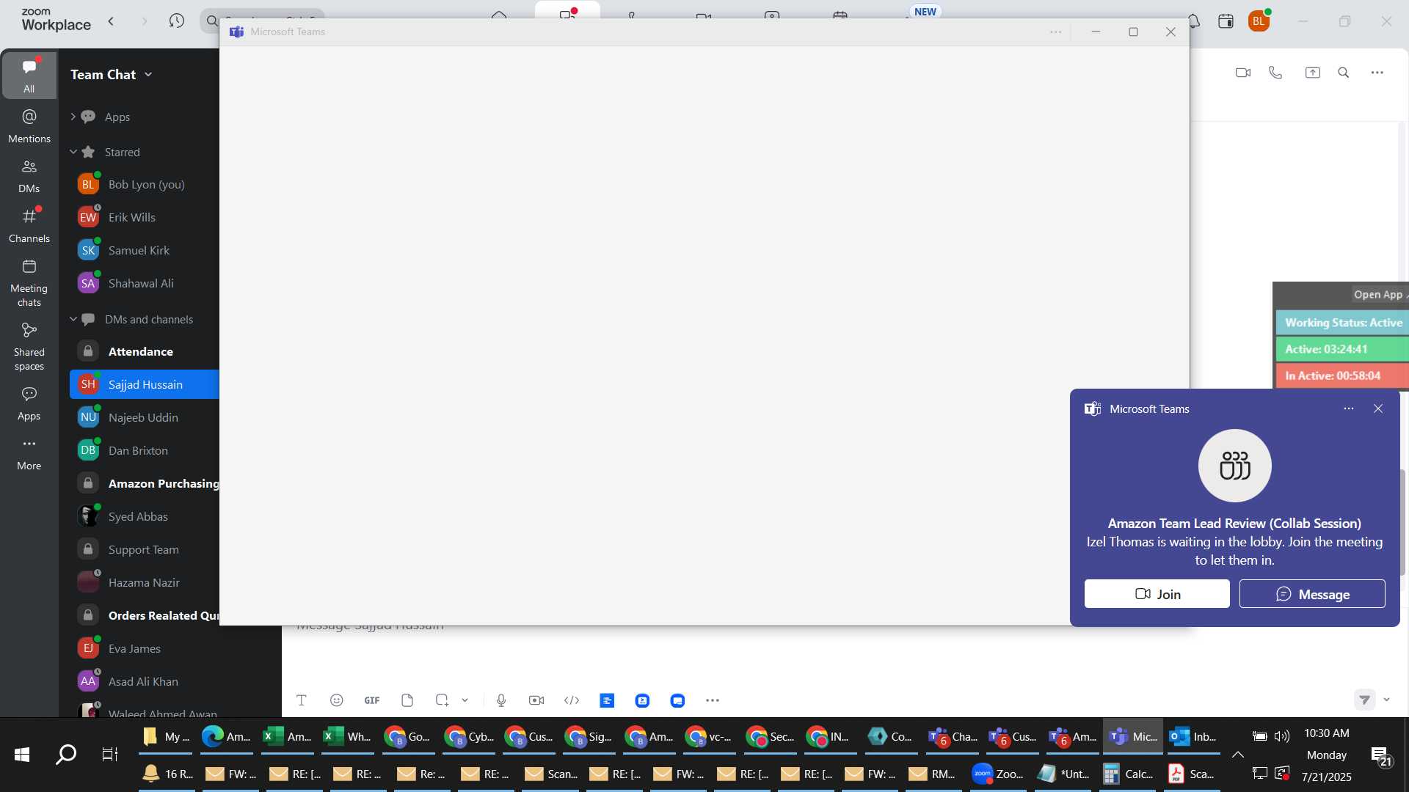Insert a code snippet
The height and width of the screenshot is (792, 1409).
572,700
